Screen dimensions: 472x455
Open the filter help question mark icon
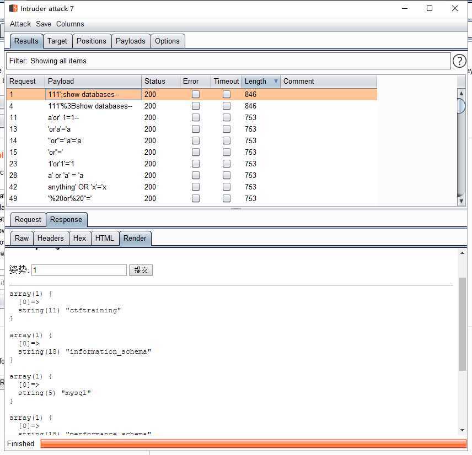459,61
